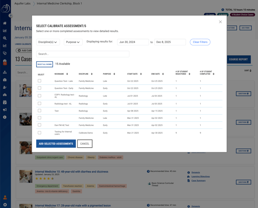Click the Course Report button
The width and height of the screenshot is (258, 208).
[x=238, y=59]
